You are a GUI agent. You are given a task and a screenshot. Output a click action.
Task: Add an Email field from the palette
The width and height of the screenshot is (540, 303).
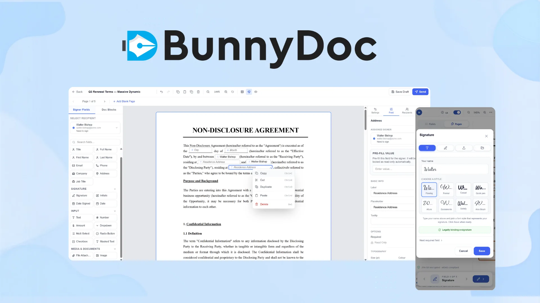tap(82, 166)
